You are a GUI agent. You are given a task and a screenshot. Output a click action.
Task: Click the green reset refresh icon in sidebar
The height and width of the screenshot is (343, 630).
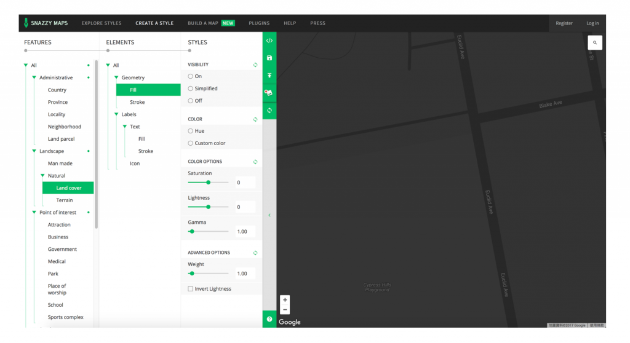pyautogui.click(x=269, y=111)
